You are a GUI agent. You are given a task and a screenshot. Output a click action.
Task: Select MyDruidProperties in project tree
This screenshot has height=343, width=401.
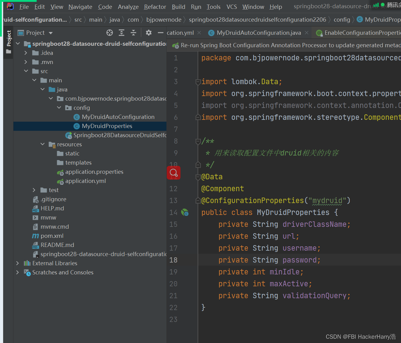click(107, 126)
